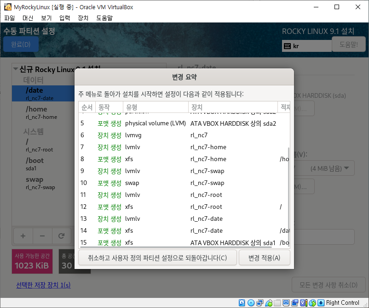The width and height of the screenshot is (369, 308).
Task: Click the Right Control host key label
Action: point(343,303)
